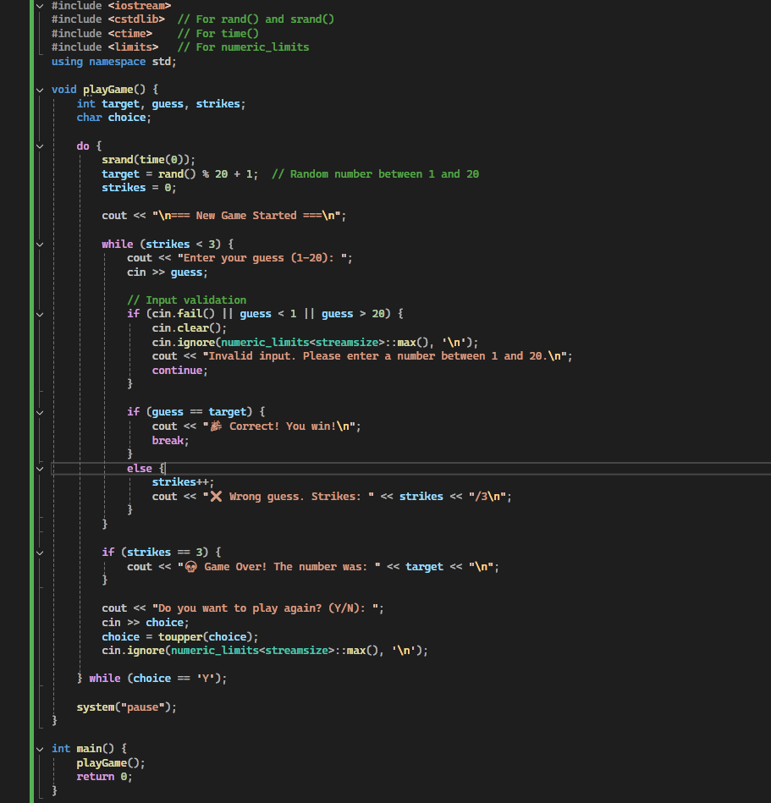The height and width of the screenshot is (803, 771).
Task: Click the "continue;" keyword
Action: click(x=179, y=371)
